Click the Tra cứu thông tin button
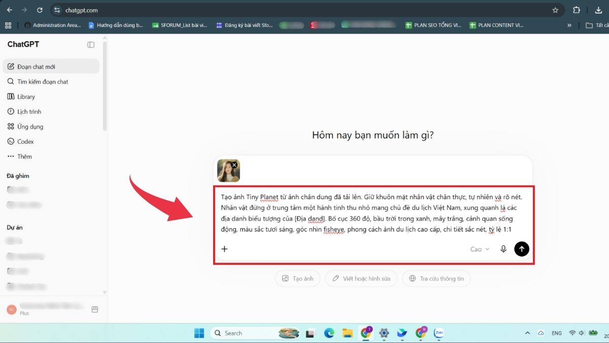The image size is (609, 343). (x=436, y=278)
